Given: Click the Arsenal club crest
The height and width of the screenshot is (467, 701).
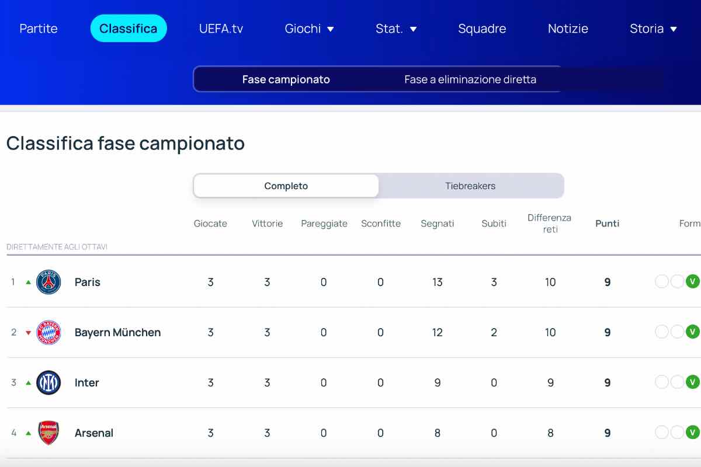Looking at the screenshot, I should [x=48, y=433].
